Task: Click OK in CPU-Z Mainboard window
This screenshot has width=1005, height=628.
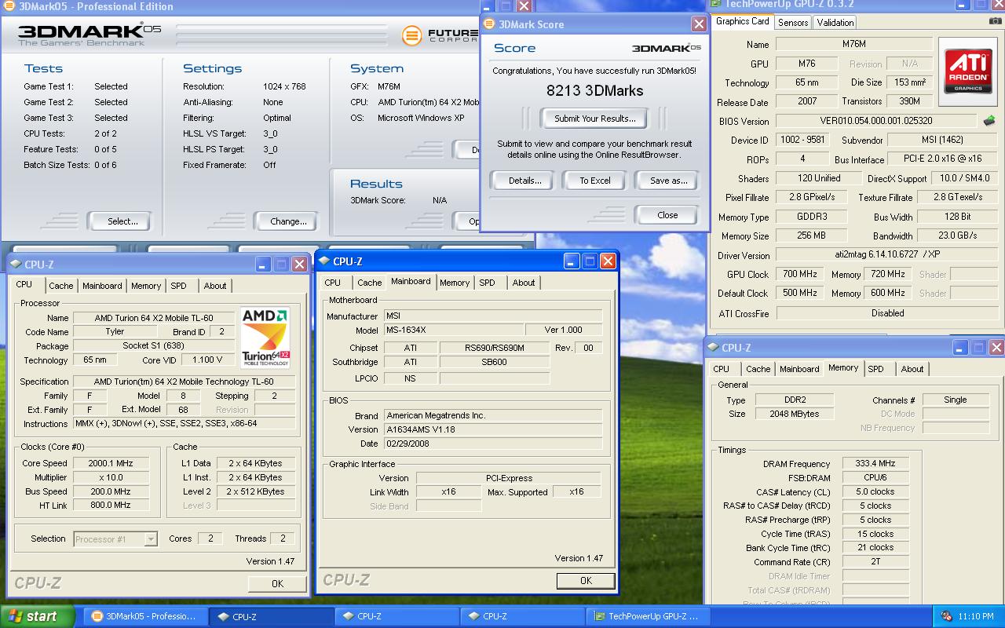Action: coord(586,580)
